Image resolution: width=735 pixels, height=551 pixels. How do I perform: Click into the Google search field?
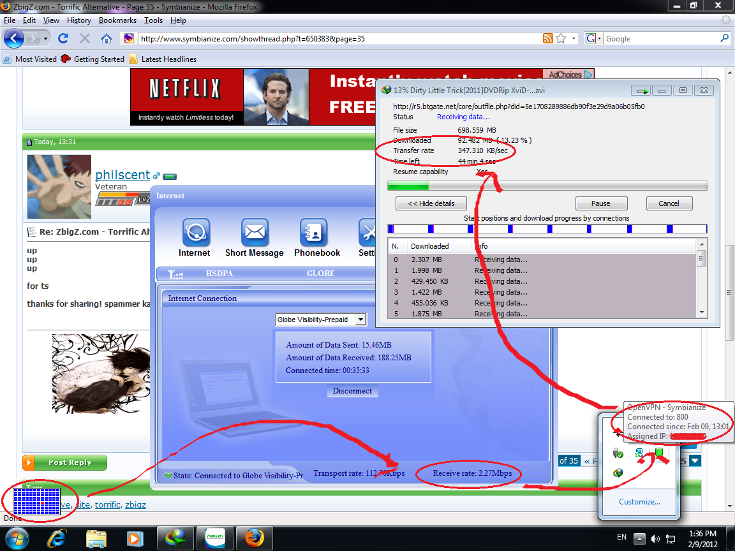(661, 38)
